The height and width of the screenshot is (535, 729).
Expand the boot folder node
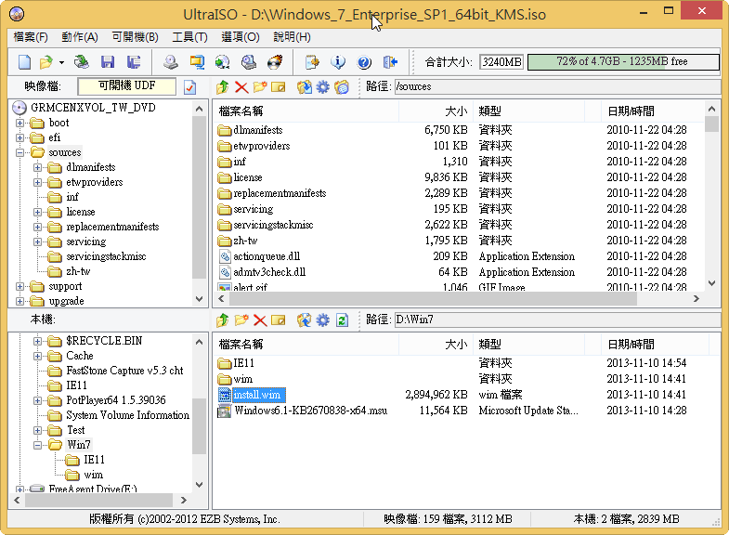(20, 124)
